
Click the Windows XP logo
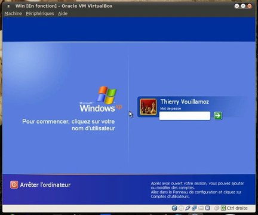pyautogui.click(x=101, y=99)
